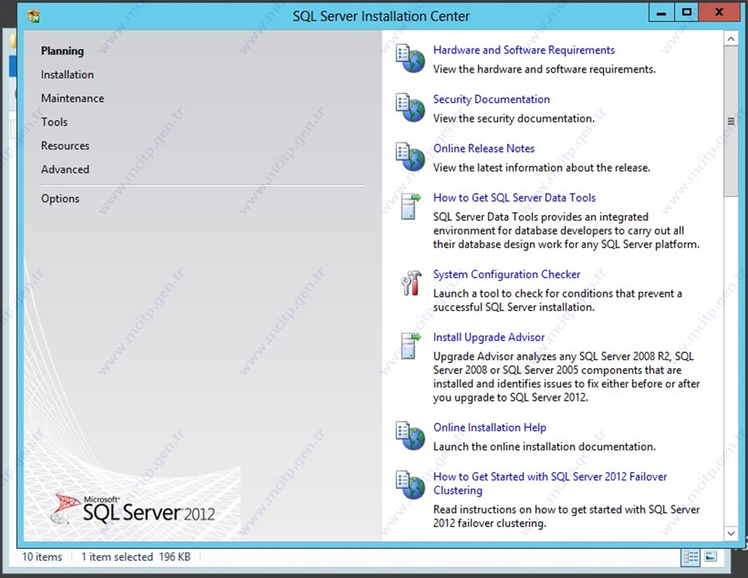The width and height of the screenshot is (748, 578).
Task: Click 'View the security documentation.' description
Action: [514, 119]
